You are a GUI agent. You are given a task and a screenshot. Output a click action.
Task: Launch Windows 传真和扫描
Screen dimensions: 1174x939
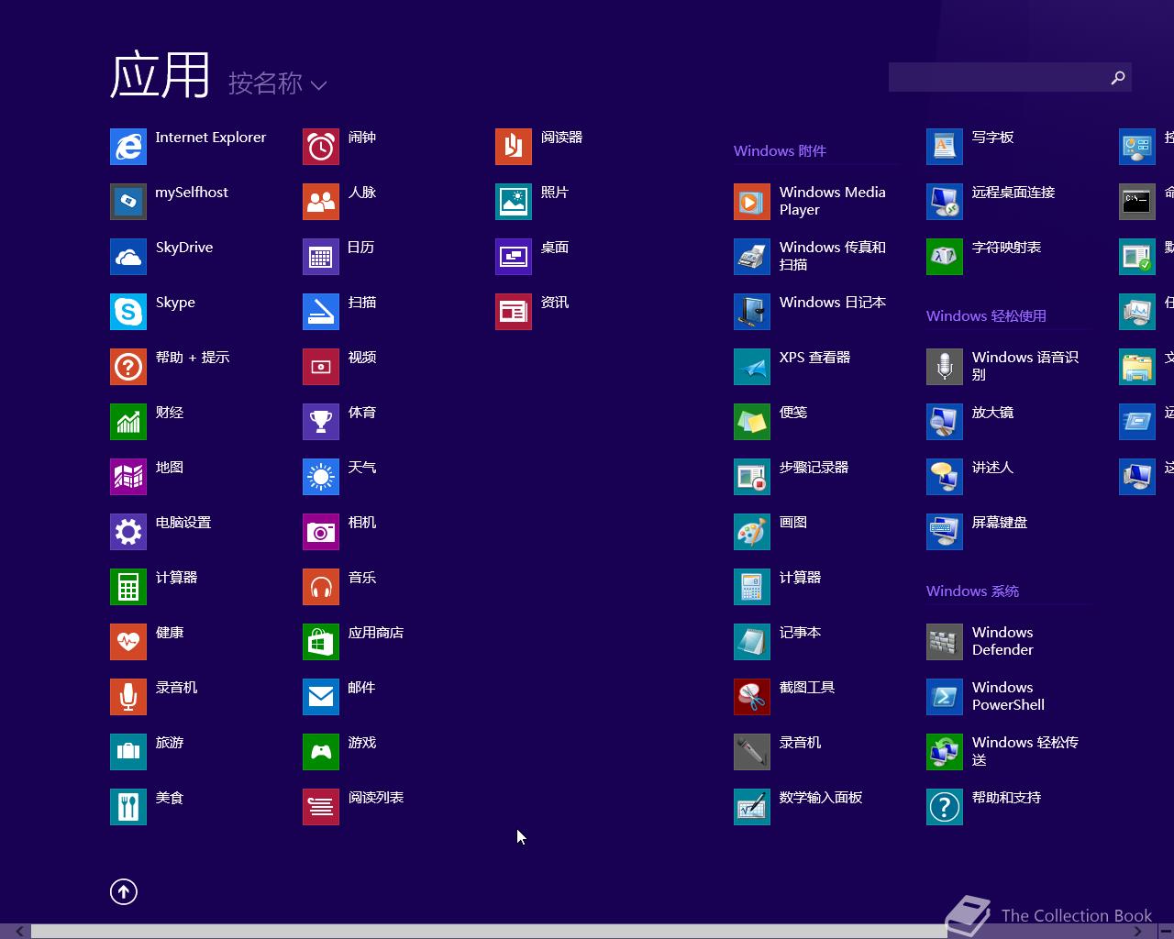(x=752, y=257)
